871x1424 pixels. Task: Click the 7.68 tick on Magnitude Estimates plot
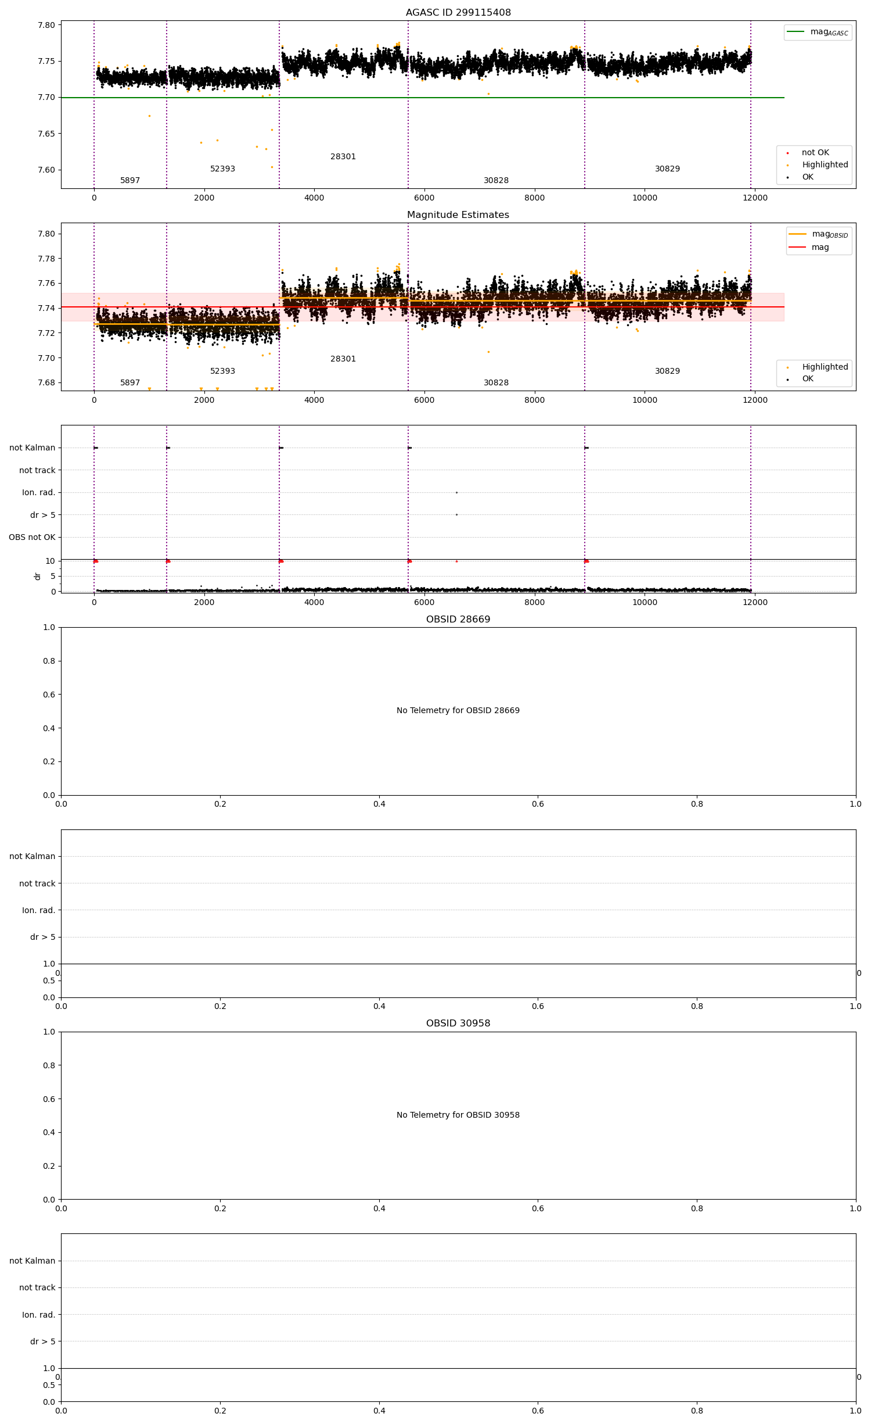tap(46, 383)
